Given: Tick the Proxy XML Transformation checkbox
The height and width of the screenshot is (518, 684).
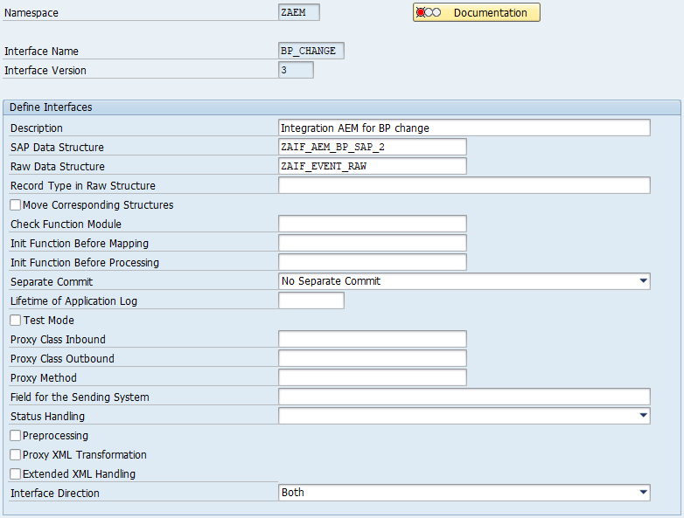Looking at the screenshot, I should point(15,454).
